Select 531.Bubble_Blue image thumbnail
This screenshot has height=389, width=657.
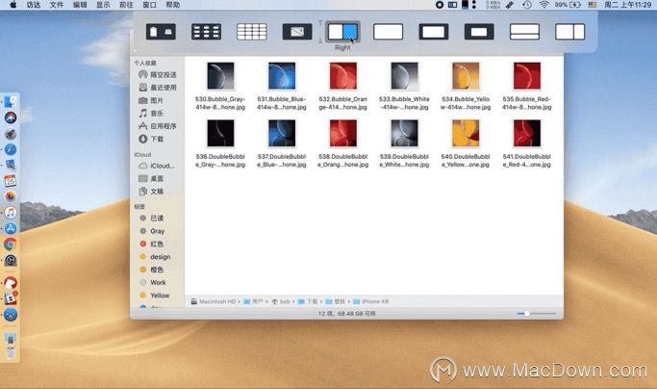coord(282,76)
